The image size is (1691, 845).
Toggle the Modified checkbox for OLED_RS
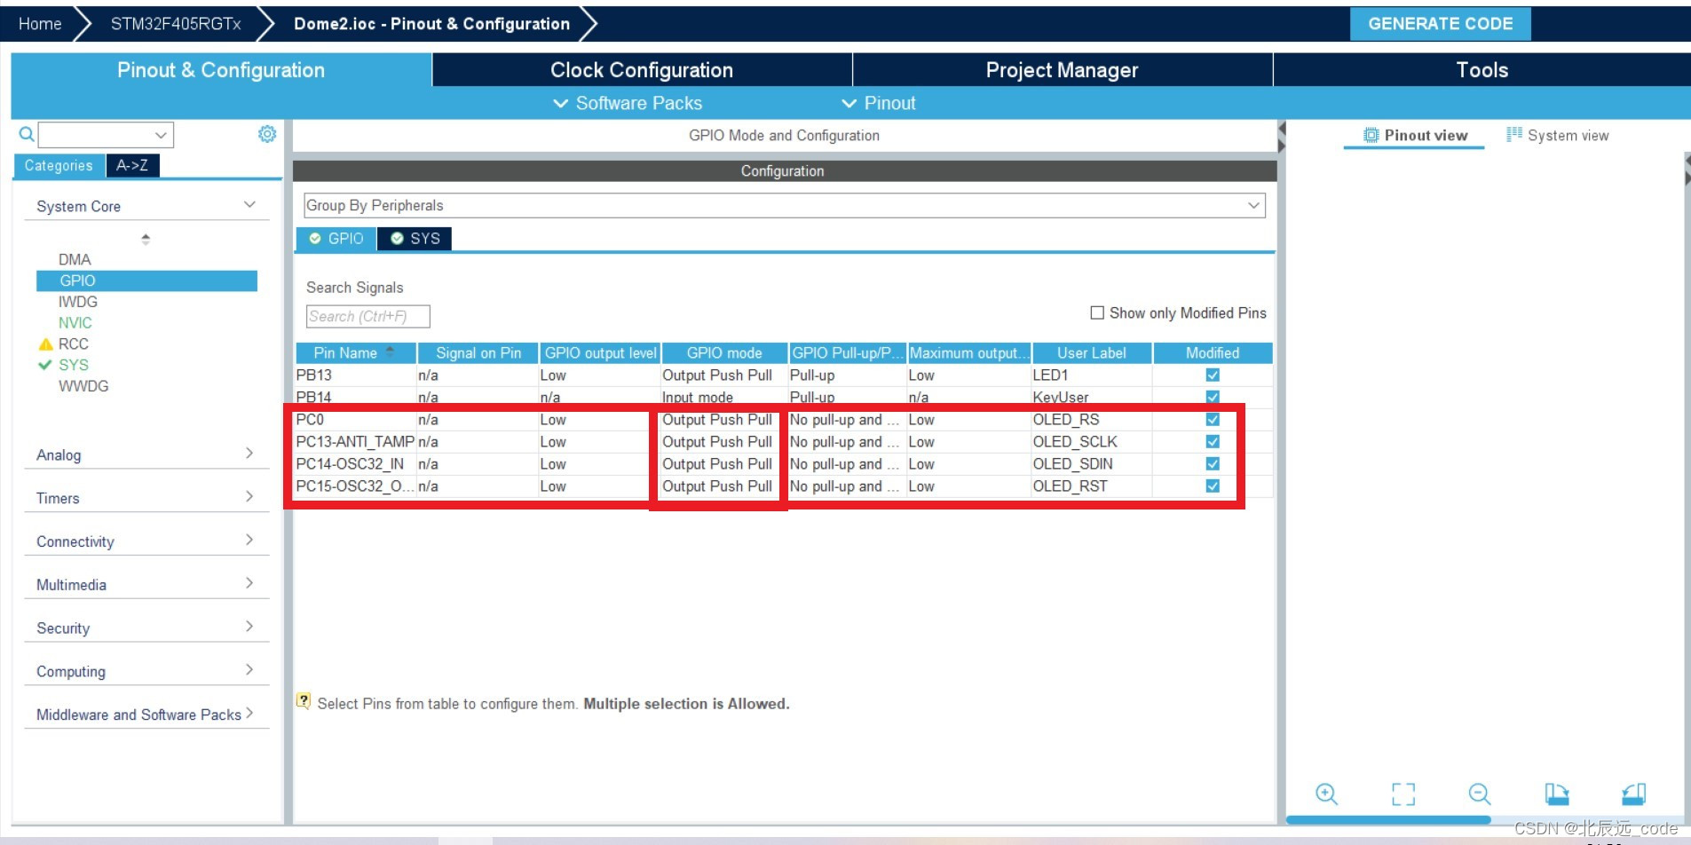1213,419
